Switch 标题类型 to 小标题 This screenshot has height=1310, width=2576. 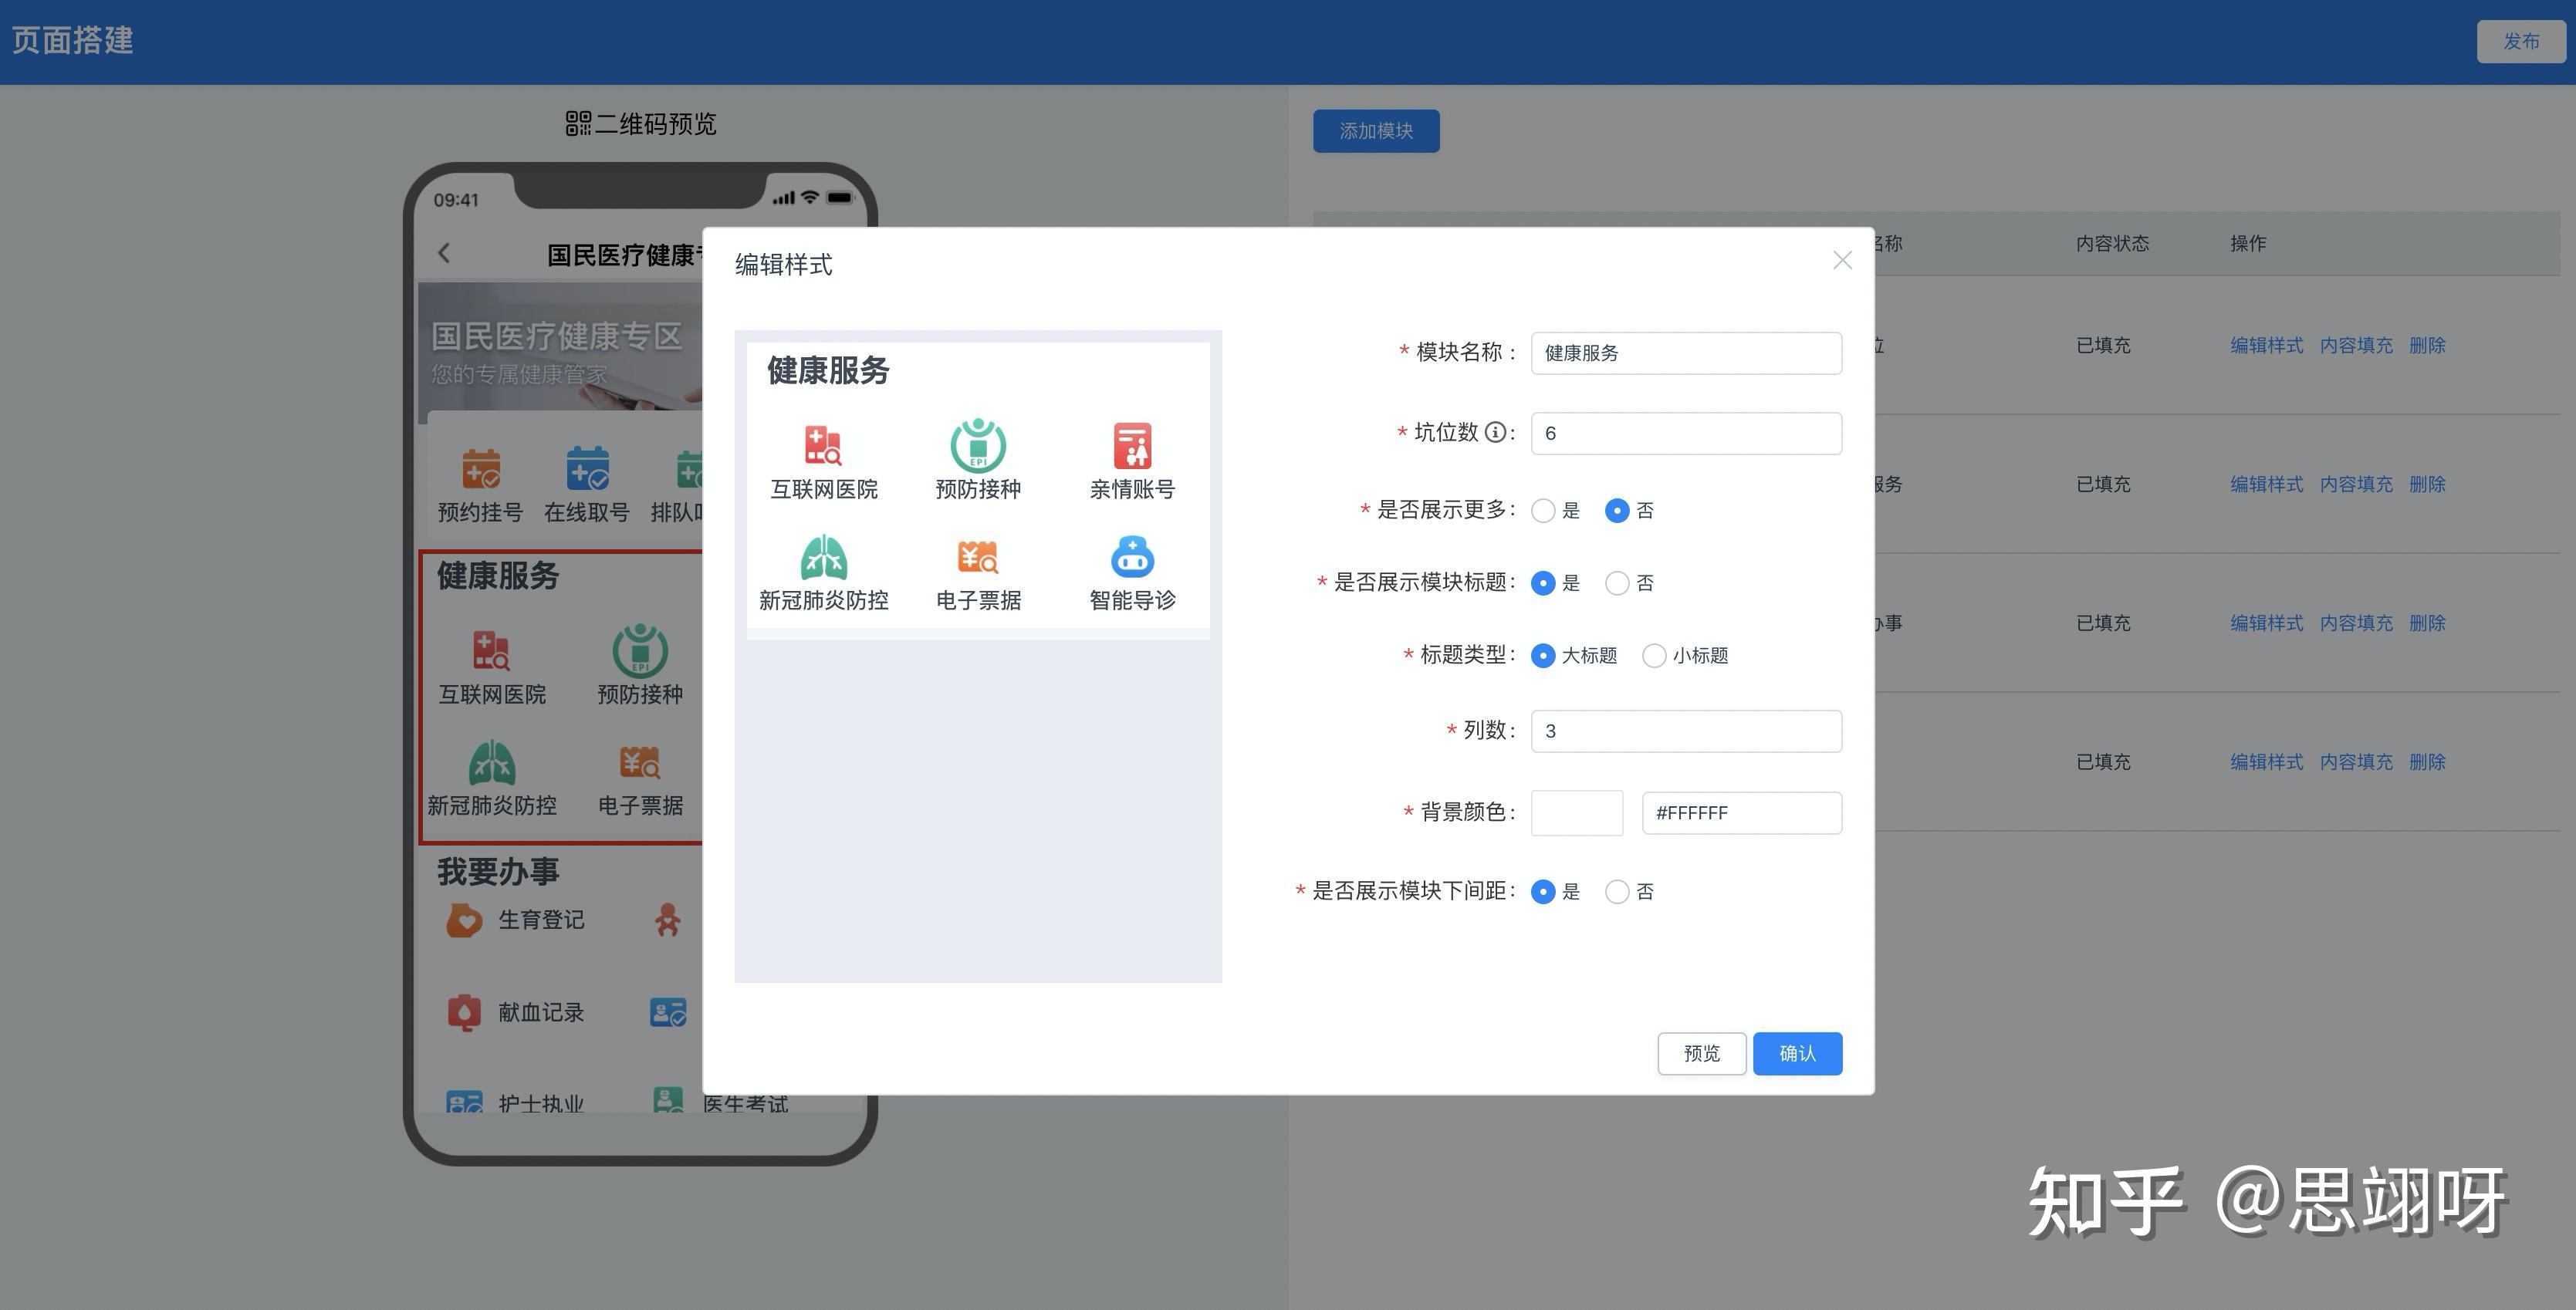pos(1655,655)
